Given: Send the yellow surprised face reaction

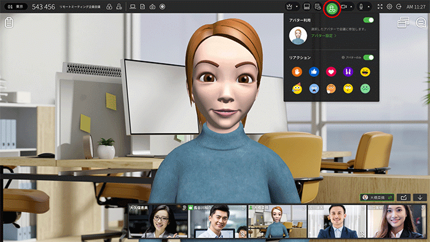Looking at the screenshot, I should (348, 88).
